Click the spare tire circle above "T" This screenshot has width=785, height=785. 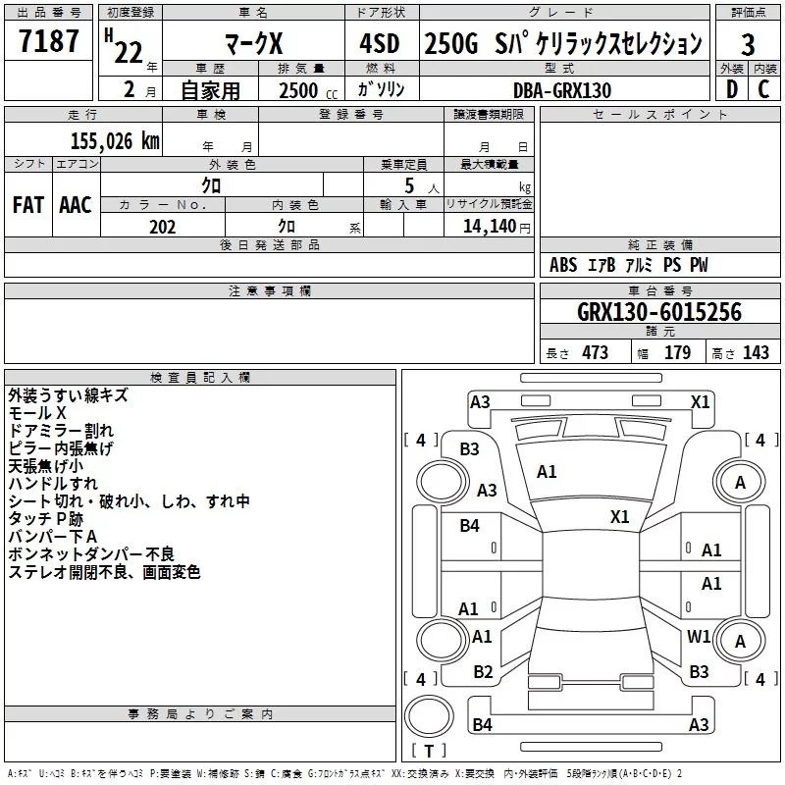coord(429,715)
